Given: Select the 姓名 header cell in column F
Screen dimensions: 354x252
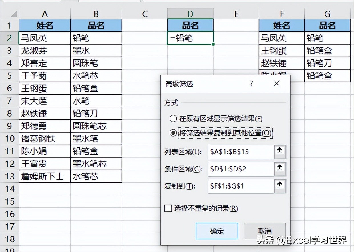Looking at the screenshot, I should point(282,25).
